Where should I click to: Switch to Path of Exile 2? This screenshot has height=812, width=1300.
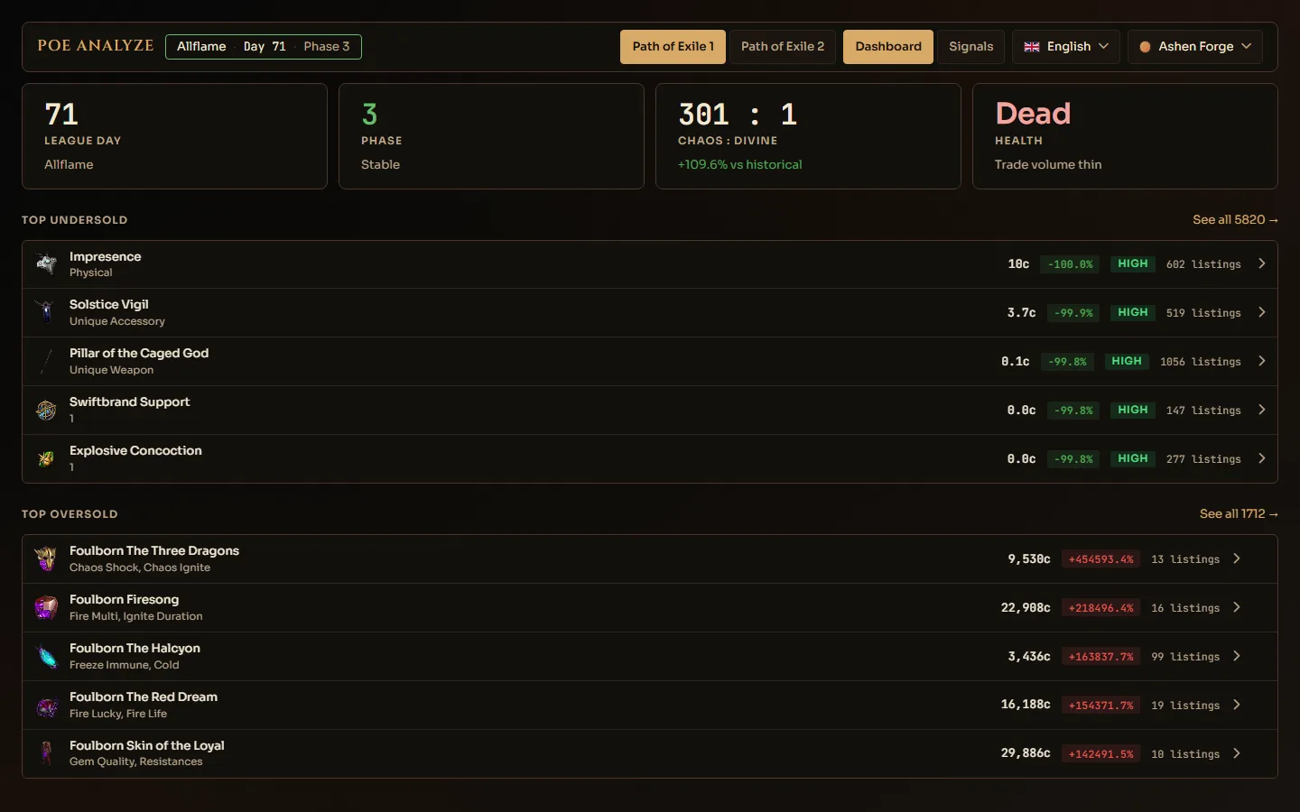click(x=783, y=47)
